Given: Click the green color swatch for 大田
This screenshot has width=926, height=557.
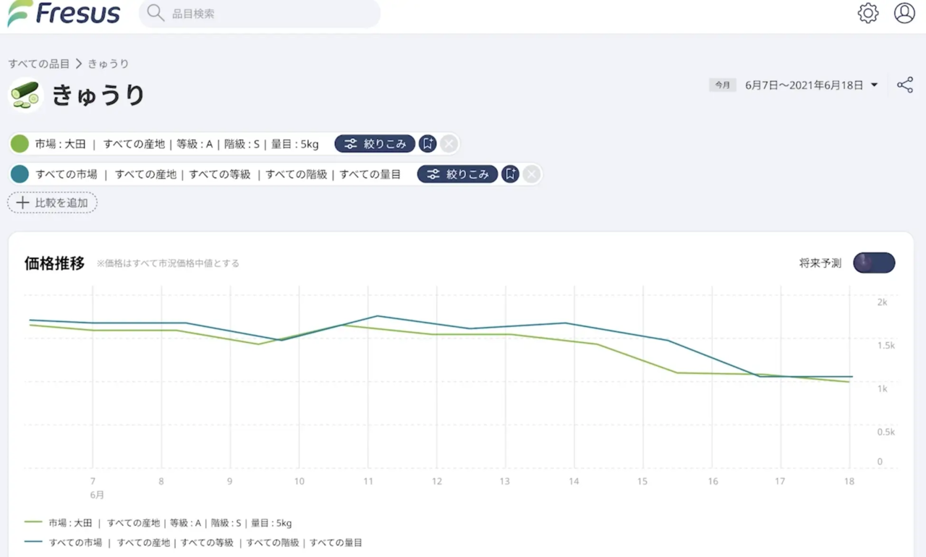Looking at the screenshot, I should [20, 144].
